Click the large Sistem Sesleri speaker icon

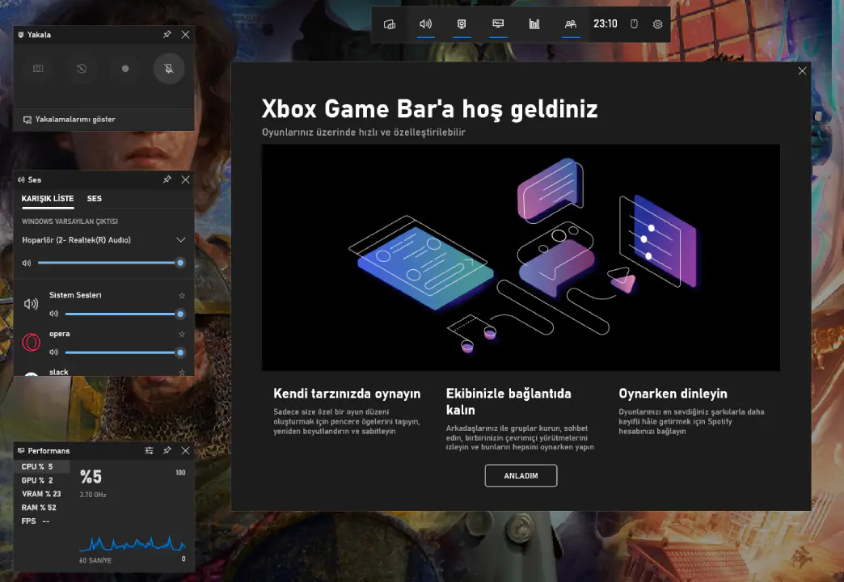tap(32, 304)
